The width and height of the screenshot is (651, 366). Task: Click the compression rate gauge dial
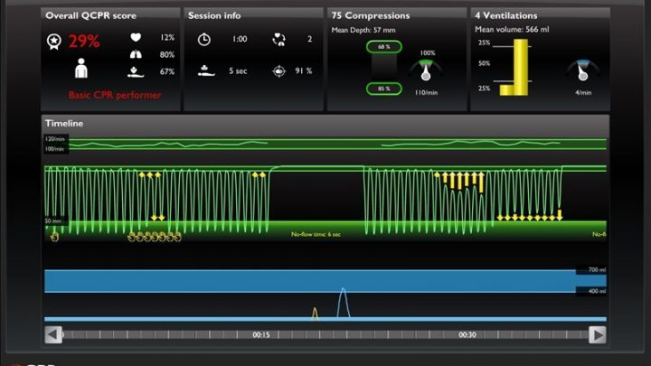tap(426, 70)
